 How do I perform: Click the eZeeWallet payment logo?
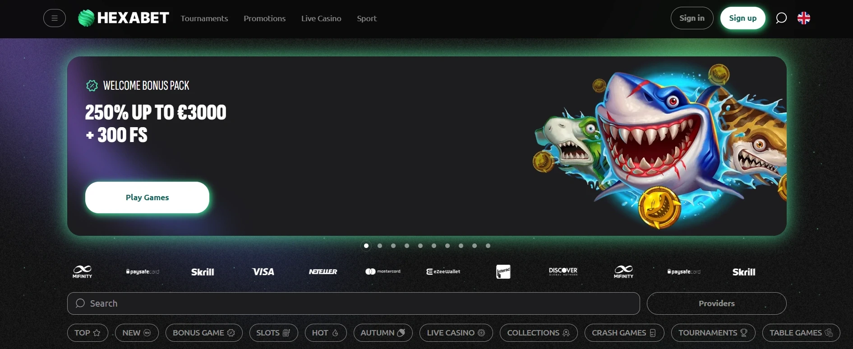pos(443,271)
